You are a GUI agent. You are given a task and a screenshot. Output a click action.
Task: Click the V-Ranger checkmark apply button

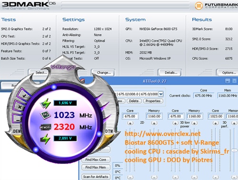24,95
